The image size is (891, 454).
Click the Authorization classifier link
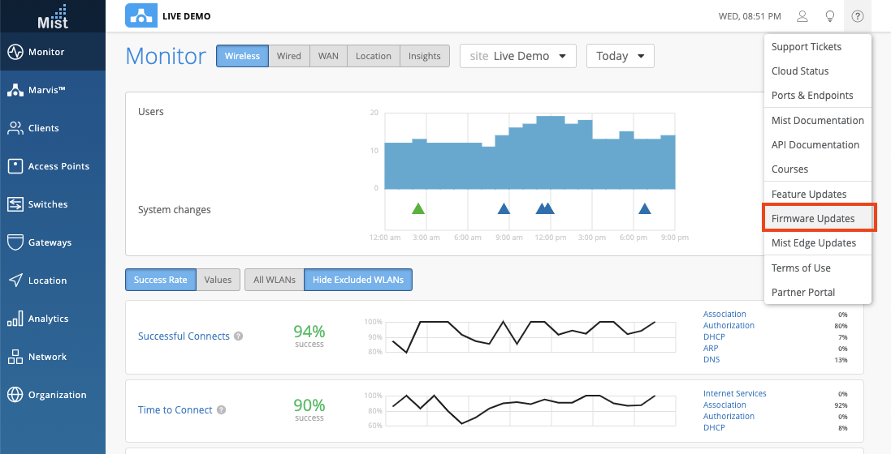pyautogui.click(x=729, y=326)
